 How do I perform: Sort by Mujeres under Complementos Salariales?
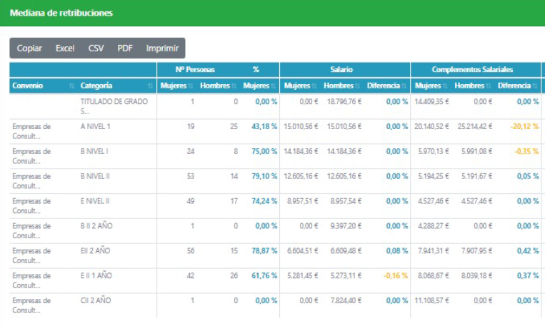tap(446, 86)
